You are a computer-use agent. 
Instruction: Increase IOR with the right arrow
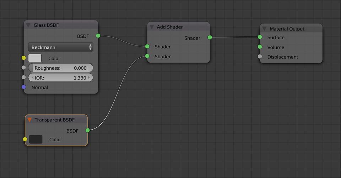pyautogui.click(x=89, y=78)
